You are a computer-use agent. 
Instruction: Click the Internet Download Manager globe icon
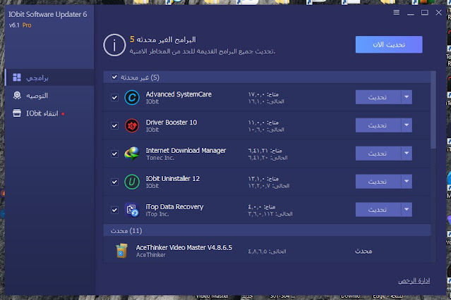(x=132, y=154)
